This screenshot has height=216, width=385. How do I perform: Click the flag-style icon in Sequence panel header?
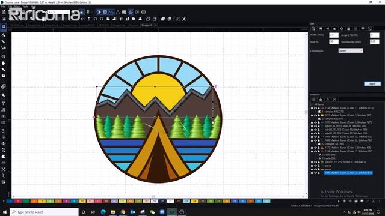327,100
